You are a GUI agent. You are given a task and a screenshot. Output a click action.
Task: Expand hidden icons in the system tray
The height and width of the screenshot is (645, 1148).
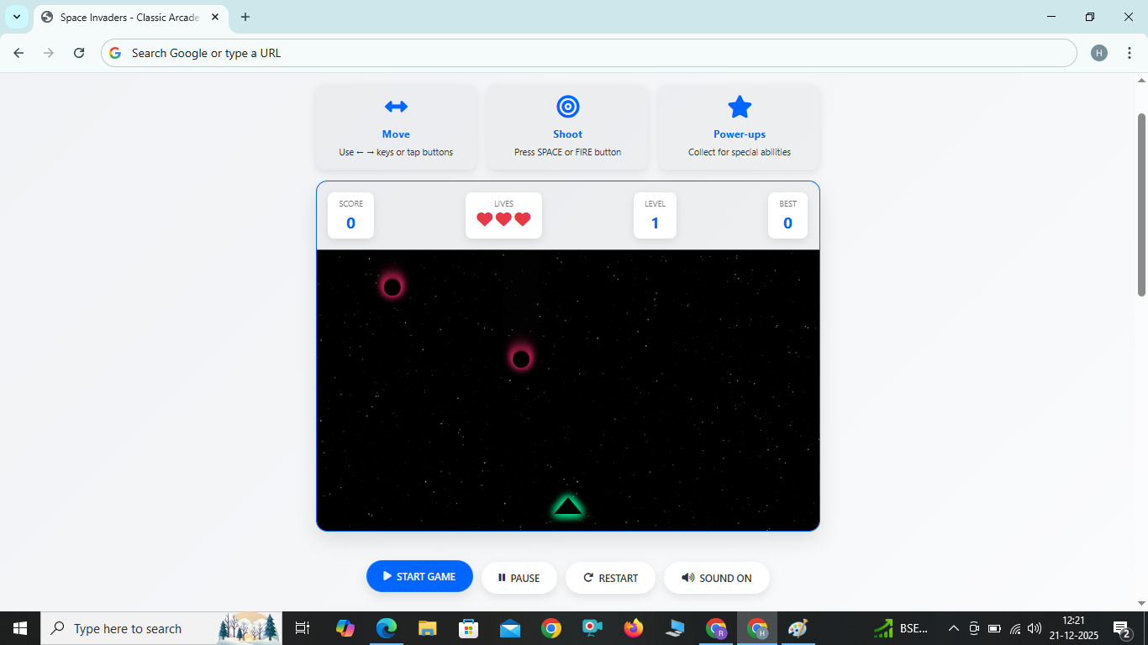click(x=953, y=627)
